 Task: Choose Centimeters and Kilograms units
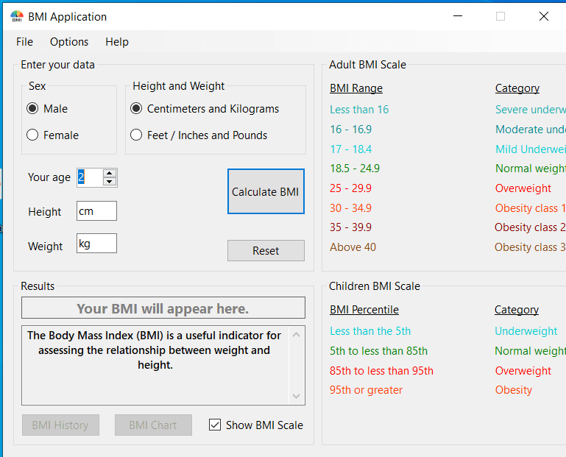click(x=136, y=109)
